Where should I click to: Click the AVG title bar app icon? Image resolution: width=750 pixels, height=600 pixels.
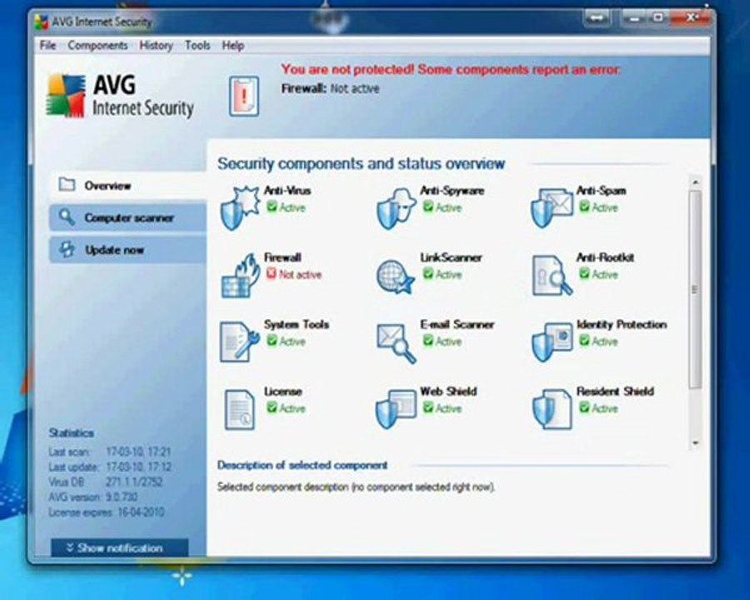(42, 22)
